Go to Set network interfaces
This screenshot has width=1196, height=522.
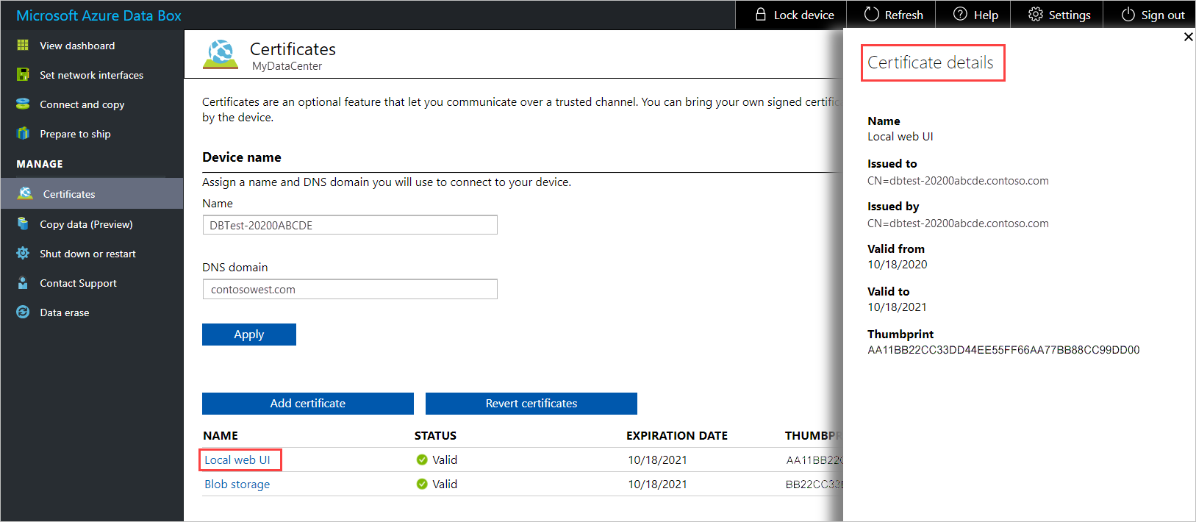click(92, 75)
